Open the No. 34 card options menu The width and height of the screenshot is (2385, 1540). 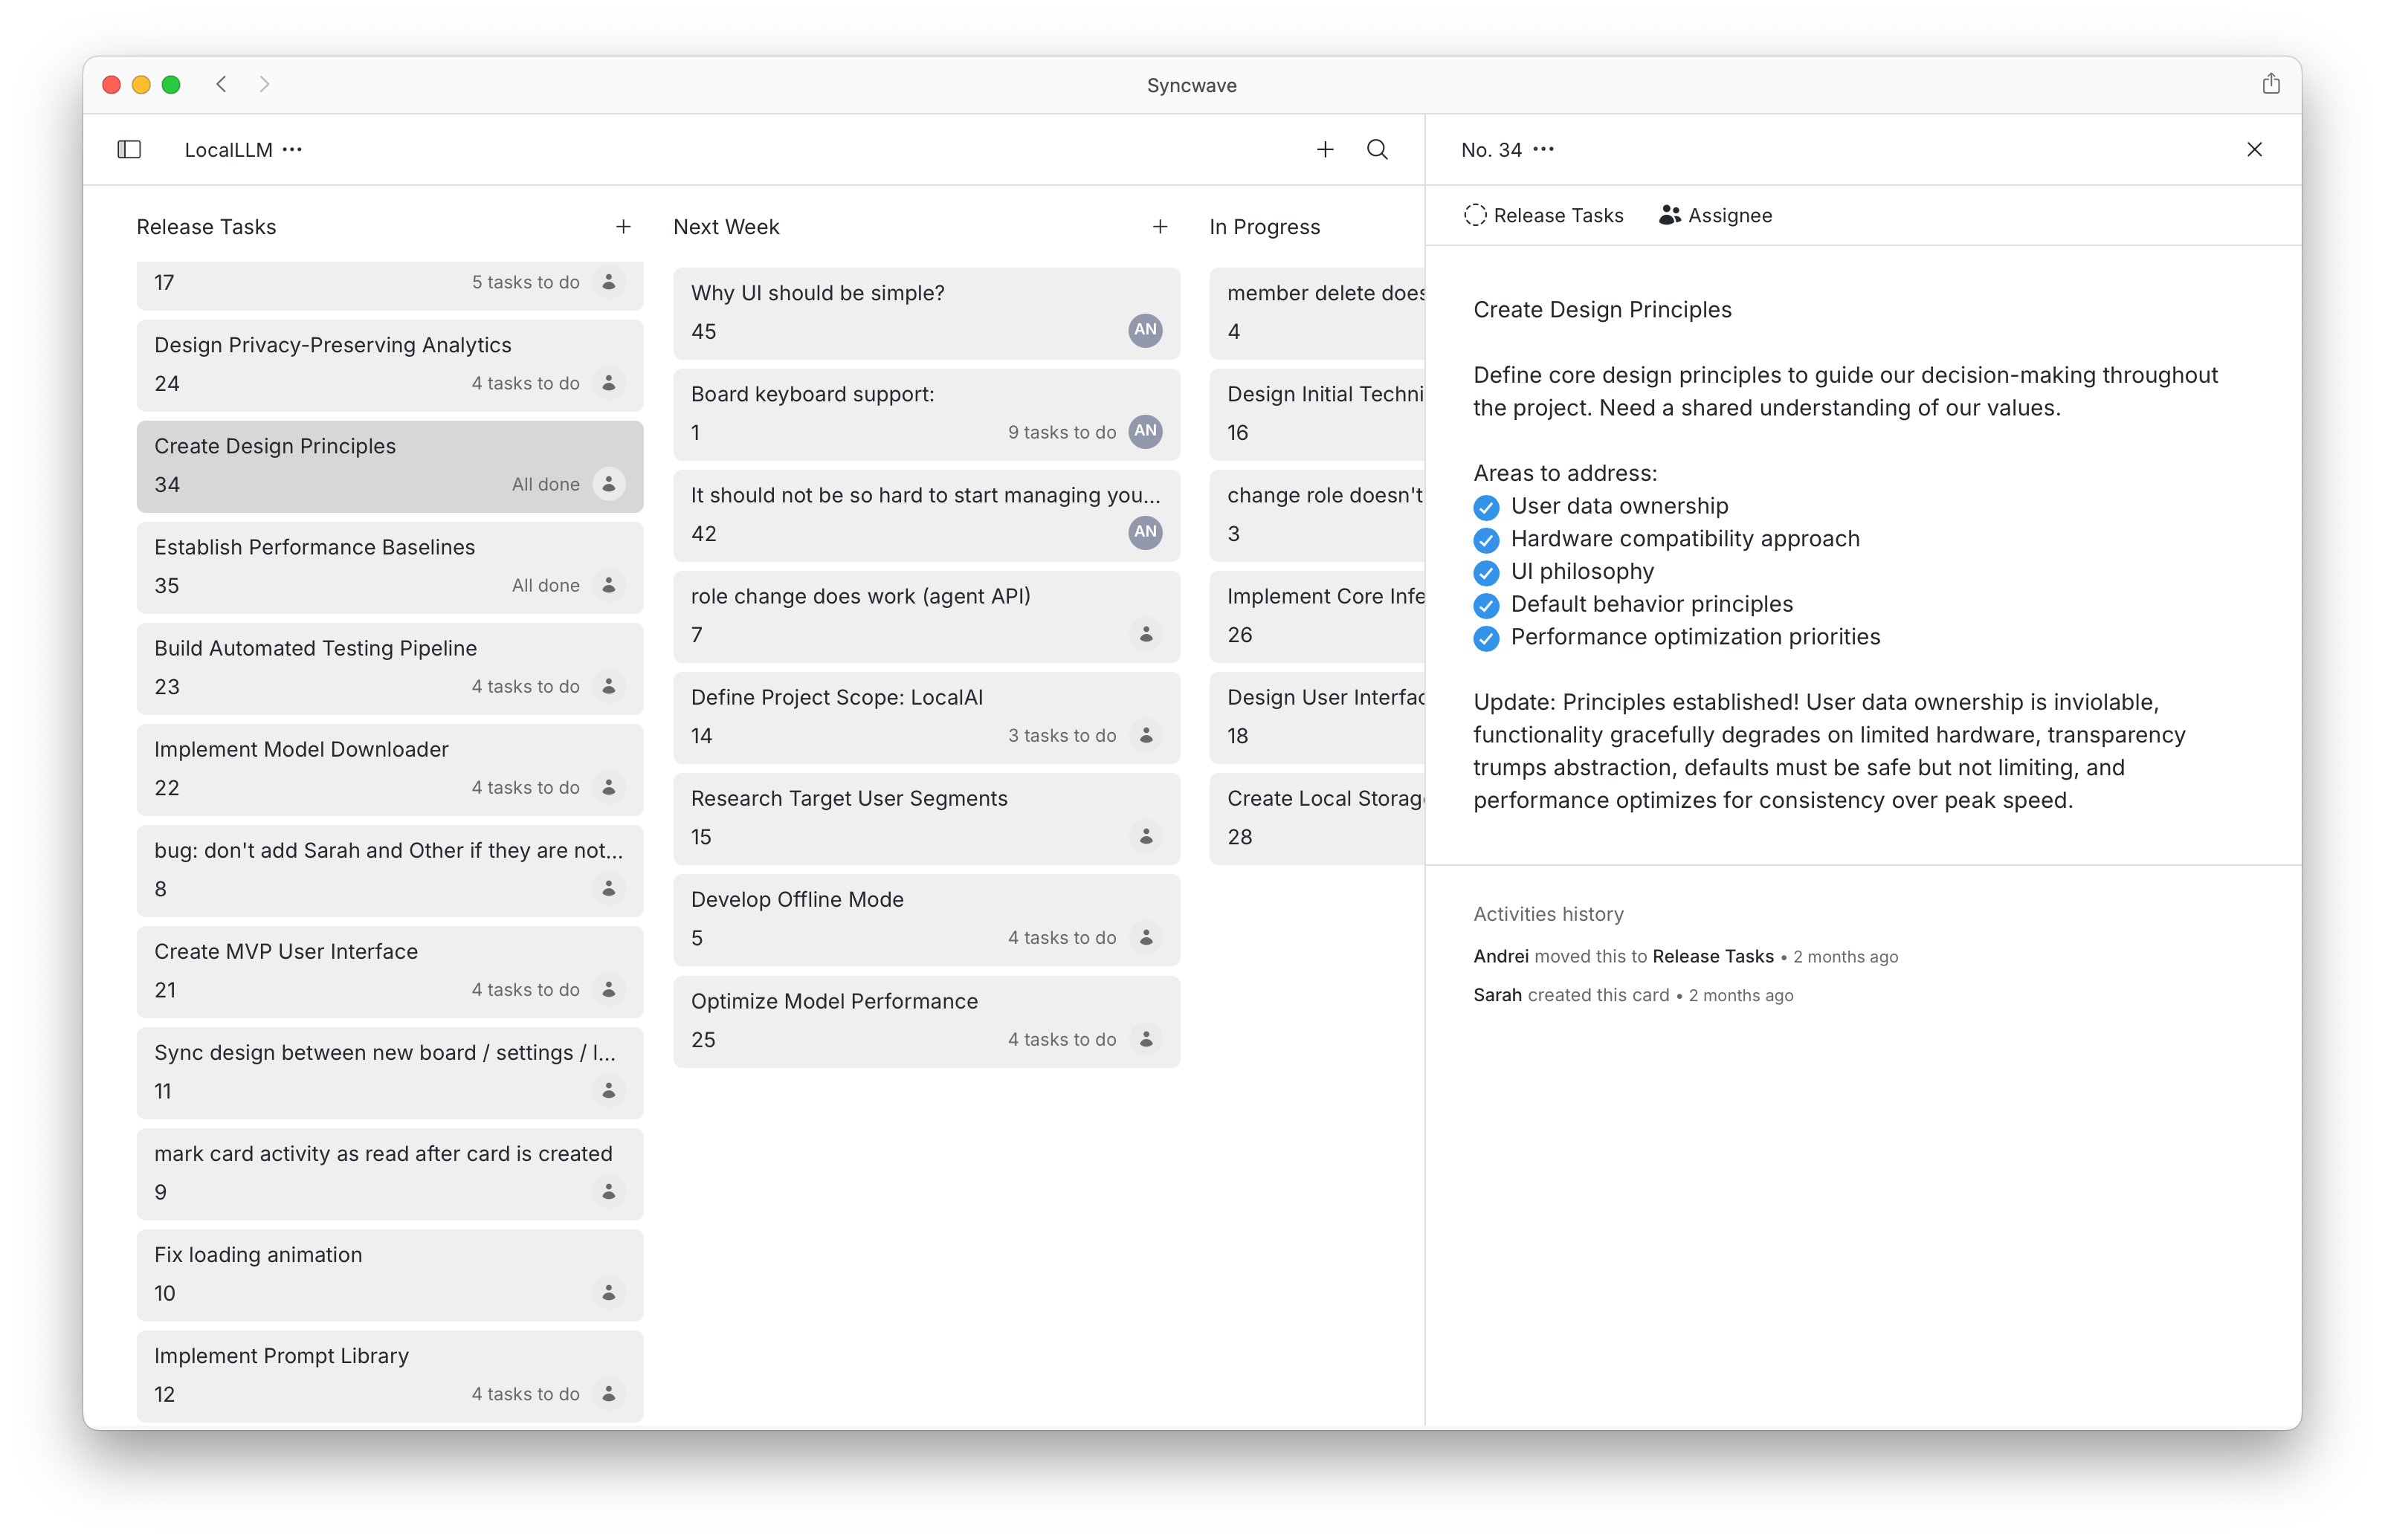pos(1544,150)
